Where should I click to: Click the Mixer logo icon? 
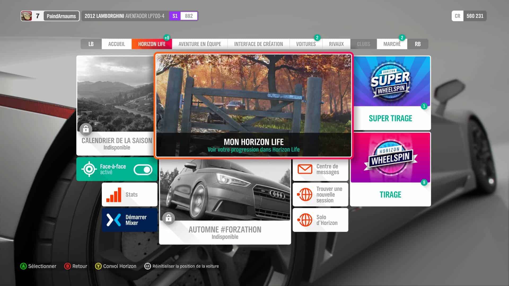click(114, 220)
